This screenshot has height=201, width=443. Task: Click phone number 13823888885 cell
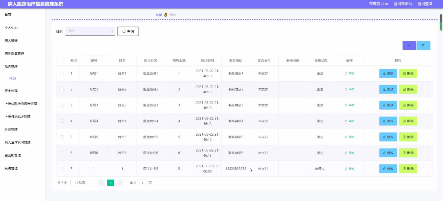pos(236,169)
